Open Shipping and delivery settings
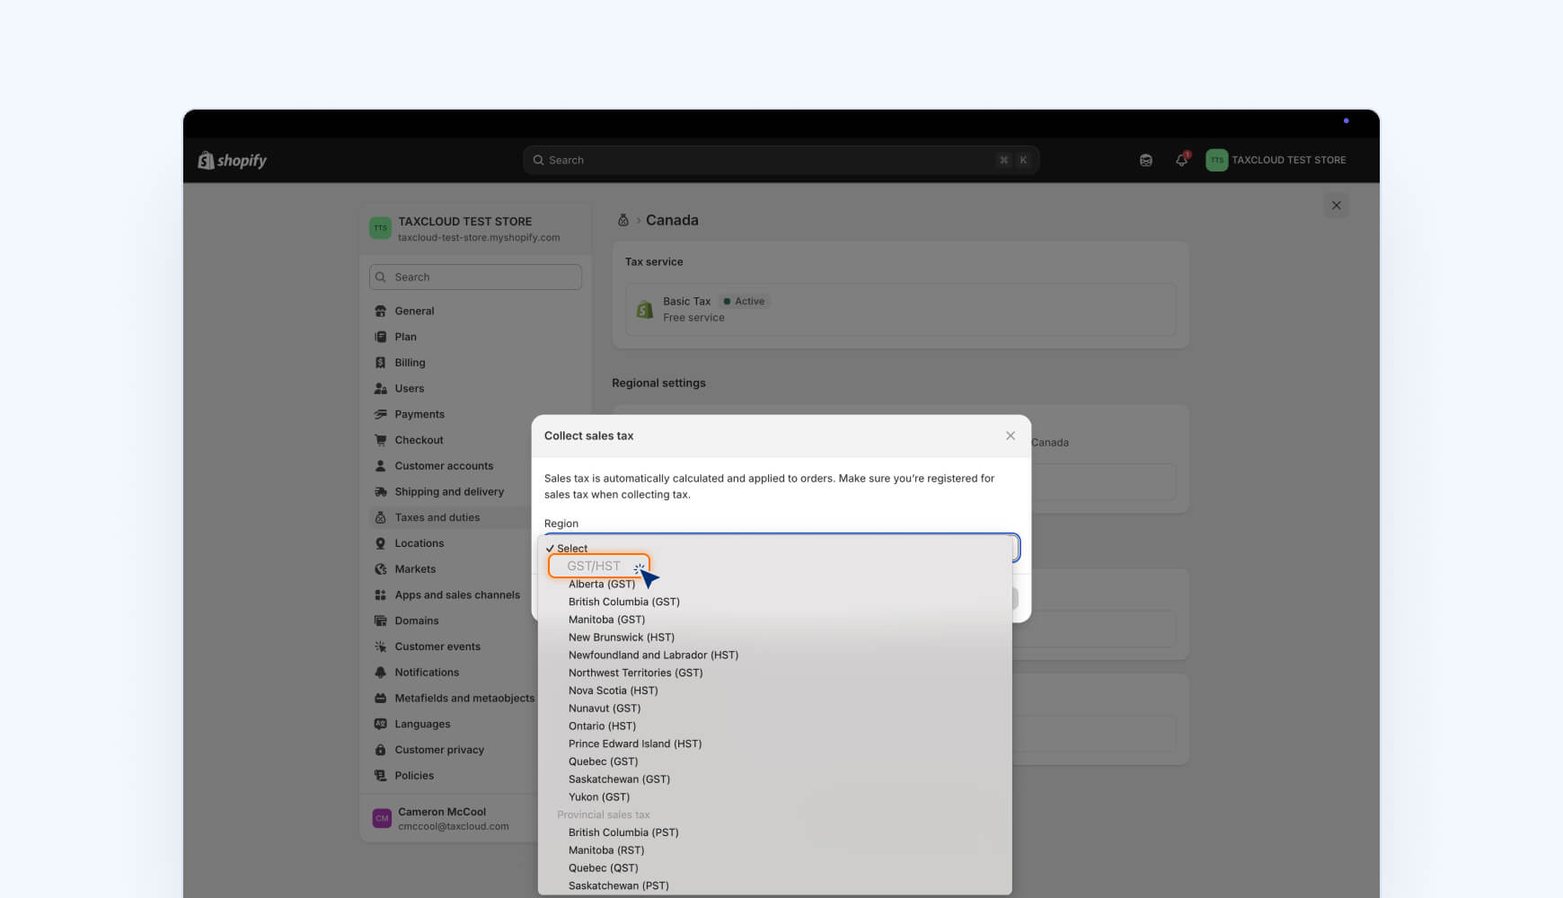The height and width of the screenshot is (898, 1563). 449,492
